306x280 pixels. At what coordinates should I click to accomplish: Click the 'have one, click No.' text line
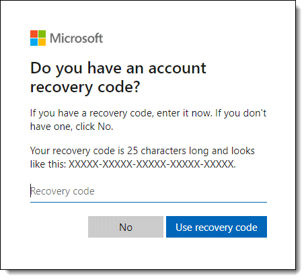pos(71,127)
